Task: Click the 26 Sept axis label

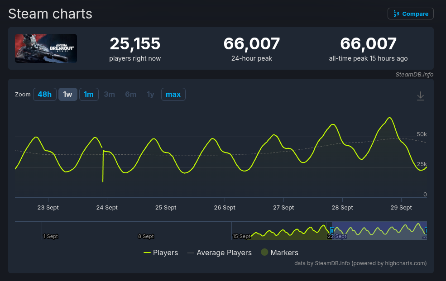Action: pyautogui.click(x=225, y=207)
